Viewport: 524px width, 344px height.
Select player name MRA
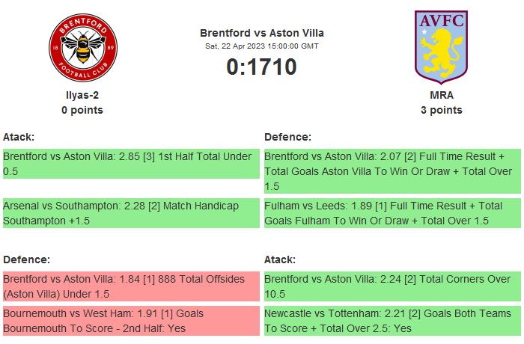(442, 95)
